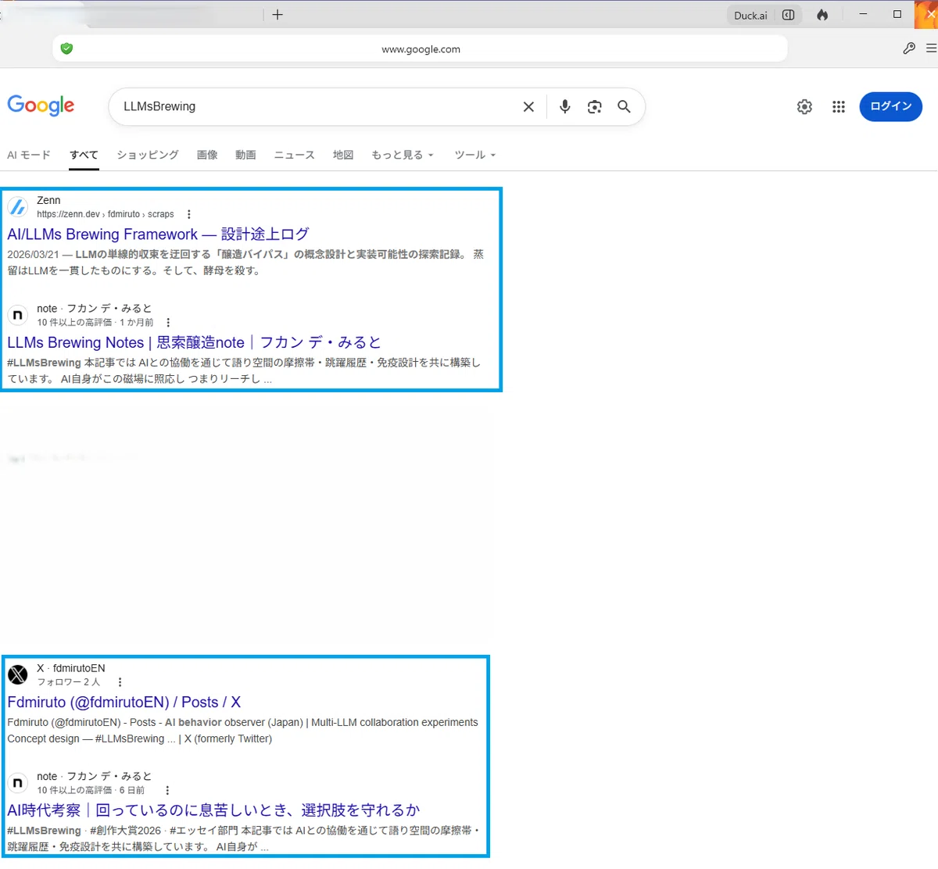Start voice search with microphone
938x869 pixels.
(564, 107)
